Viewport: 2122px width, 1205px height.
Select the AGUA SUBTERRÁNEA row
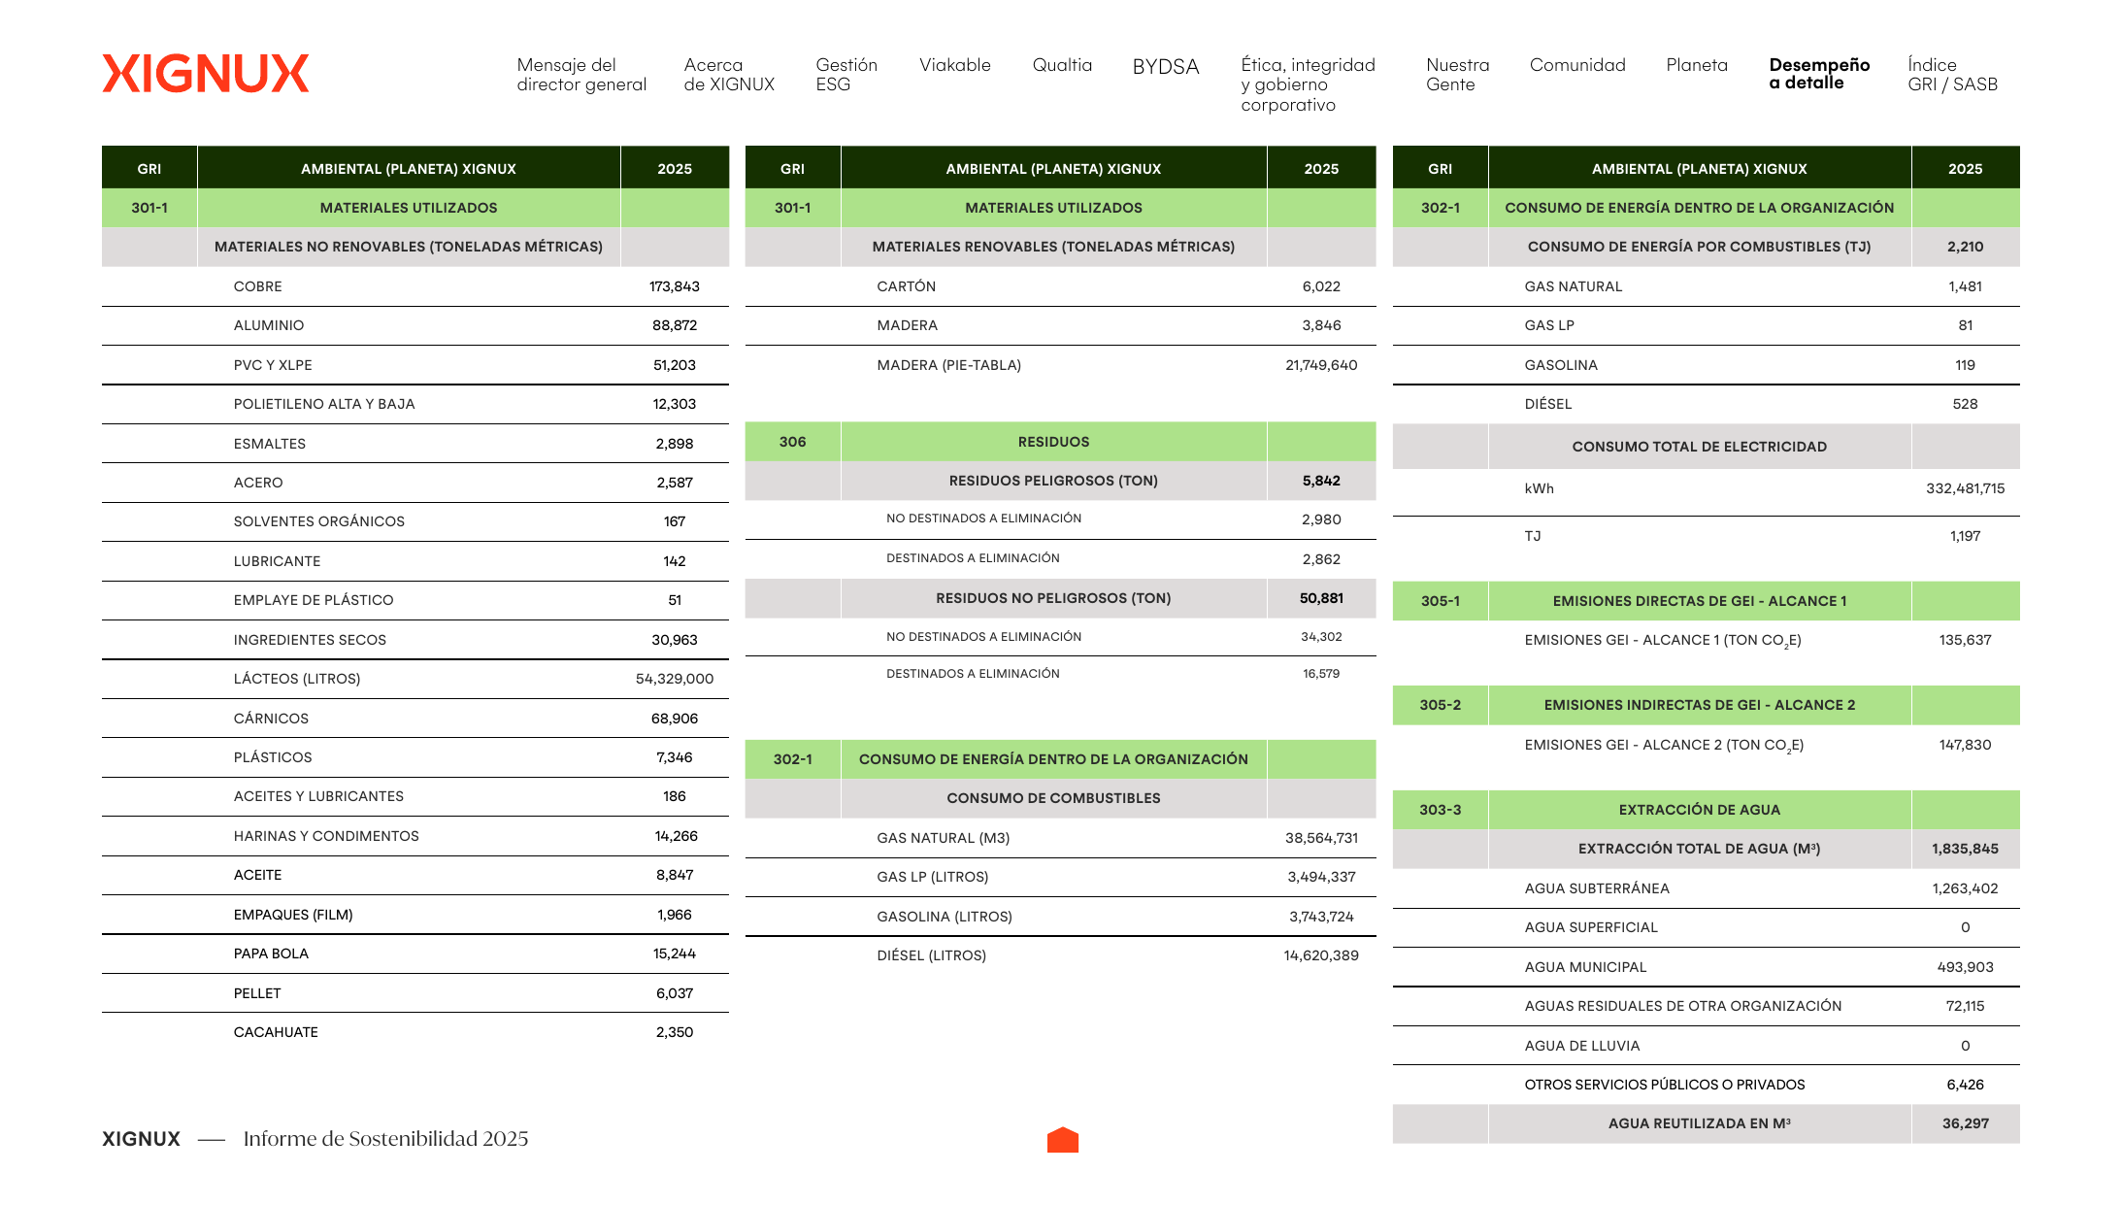click(x=1706, y=888)
